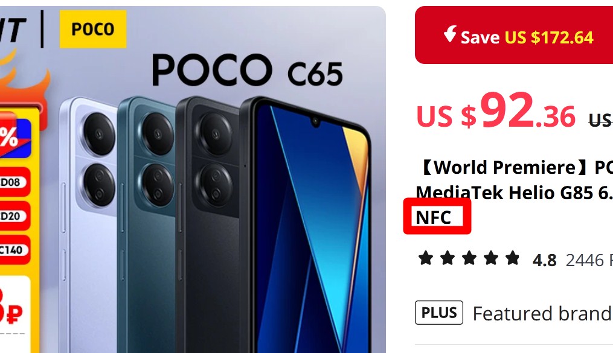Click the lightning bolt icon in Save banner
The width and height of the screenshot is (613, 353).
click(x=450, y=34)
